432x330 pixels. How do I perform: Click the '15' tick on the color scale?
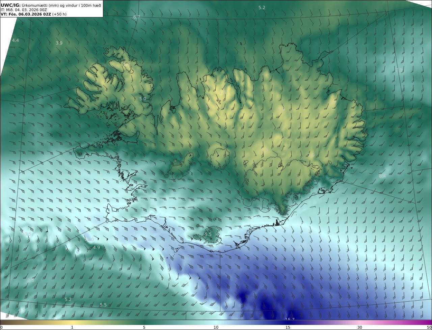pos(288,327)
